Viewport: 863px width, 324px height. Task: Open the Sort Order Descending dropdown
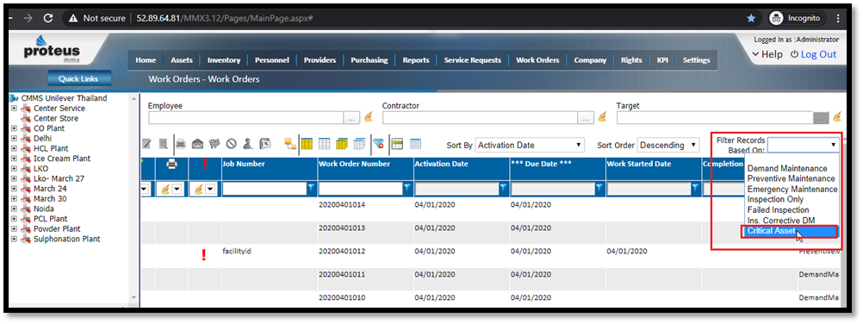[x=668, y=146]
